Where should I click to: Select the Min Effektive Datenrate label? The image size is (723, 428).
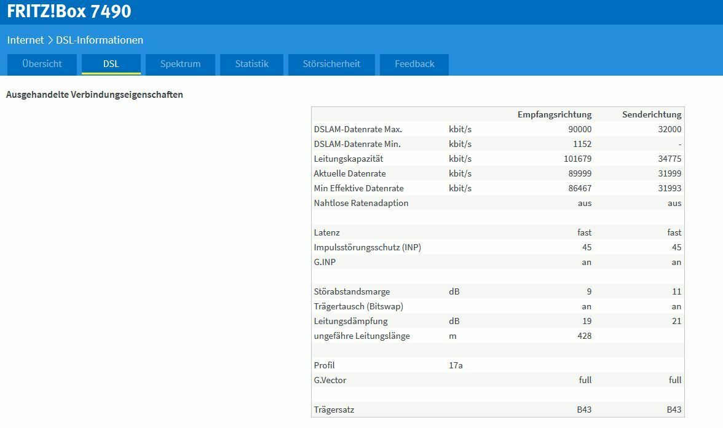[359, 188]
